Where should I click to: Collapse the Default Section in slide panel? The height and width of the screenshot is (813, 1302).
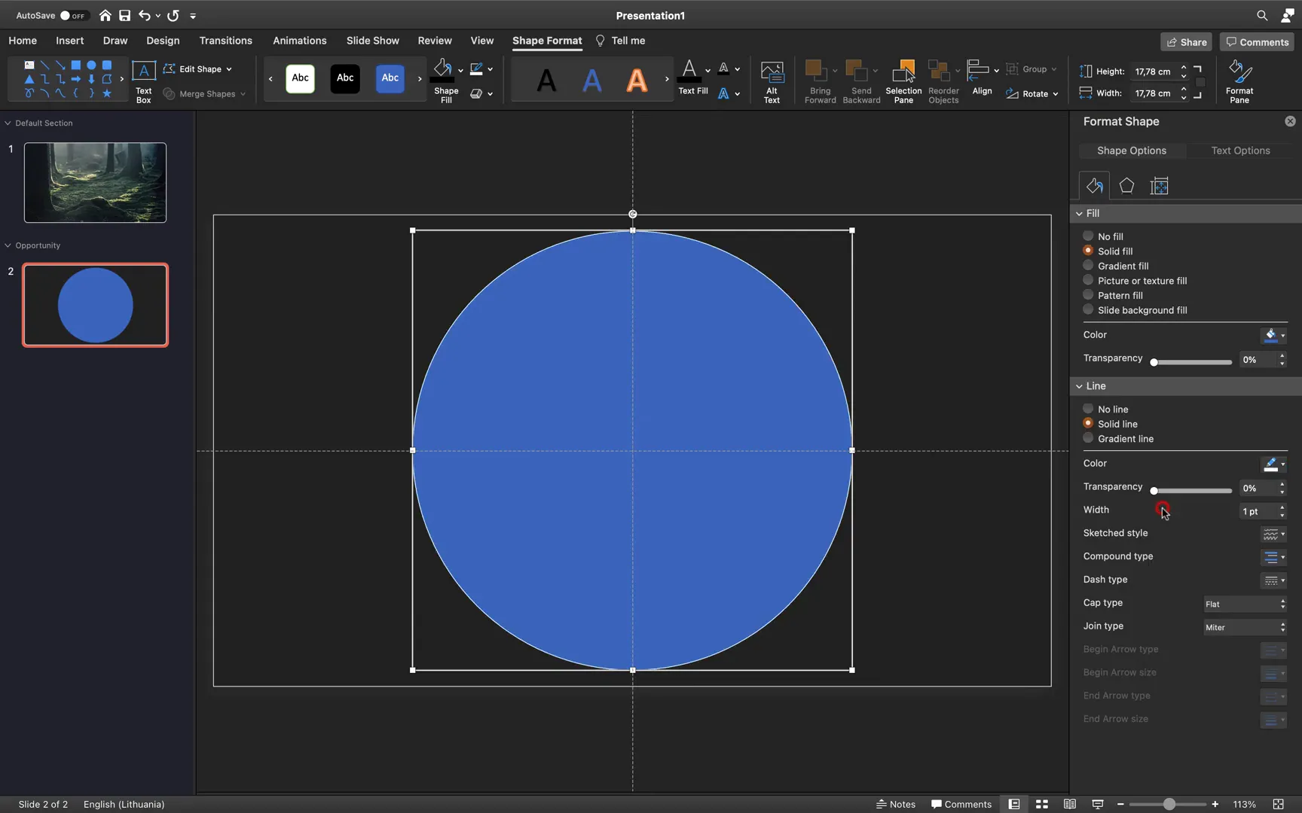tap(8, 123)
